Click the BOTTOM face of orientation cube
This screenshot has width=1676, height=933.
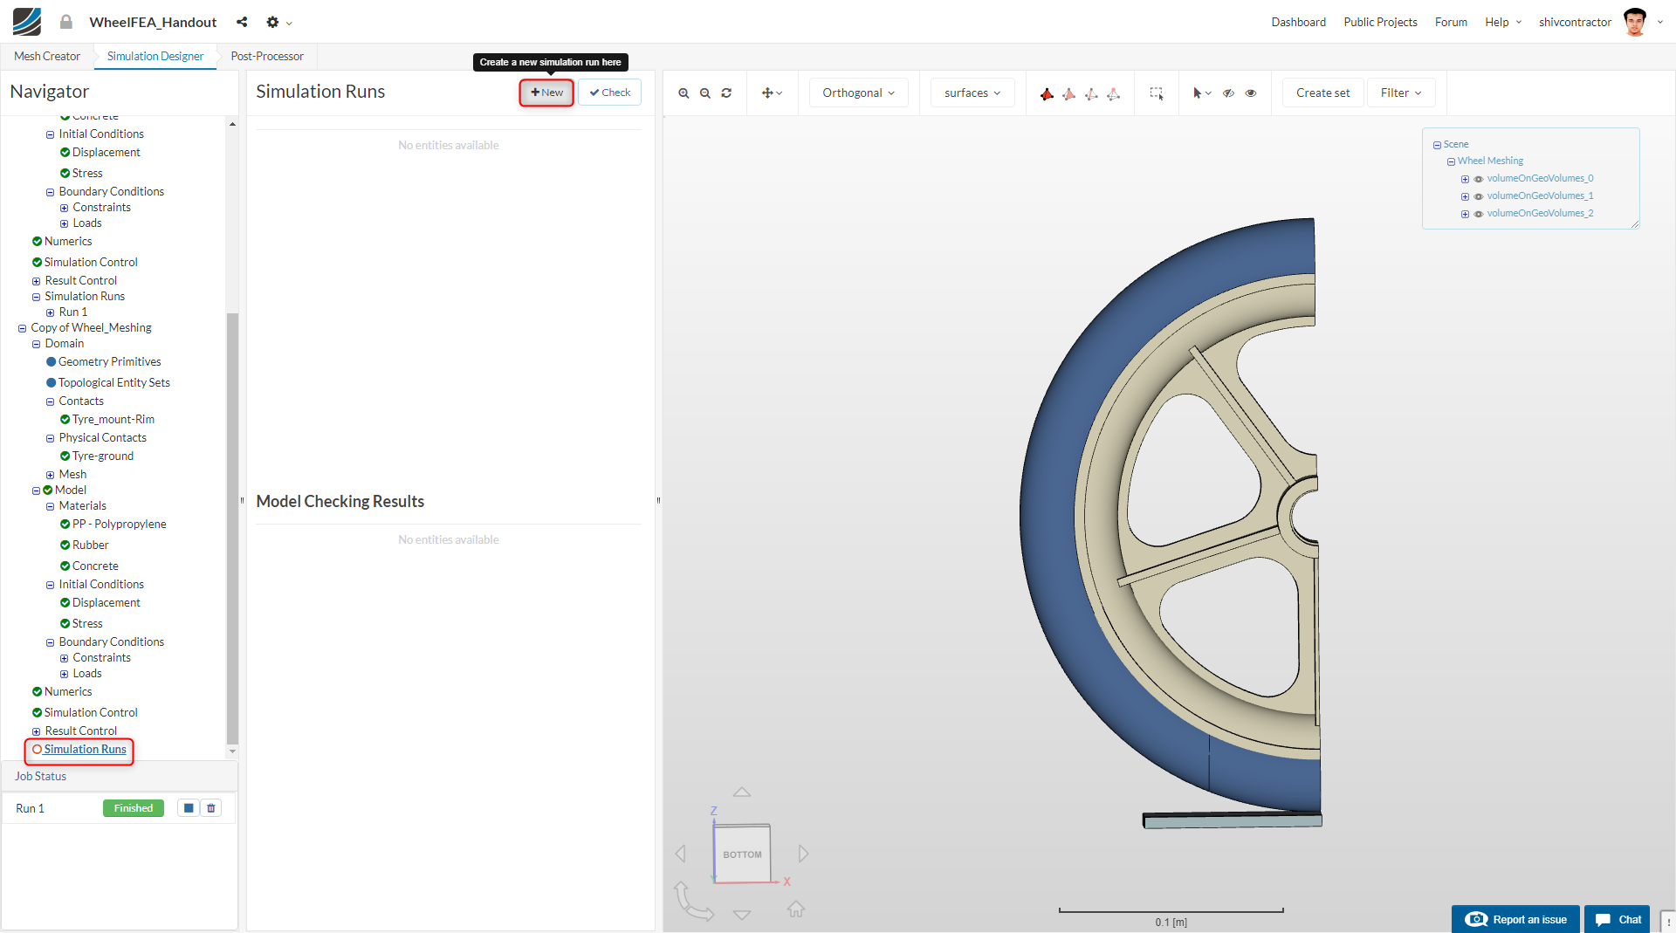pyautogui.click(x=742, y=854)
